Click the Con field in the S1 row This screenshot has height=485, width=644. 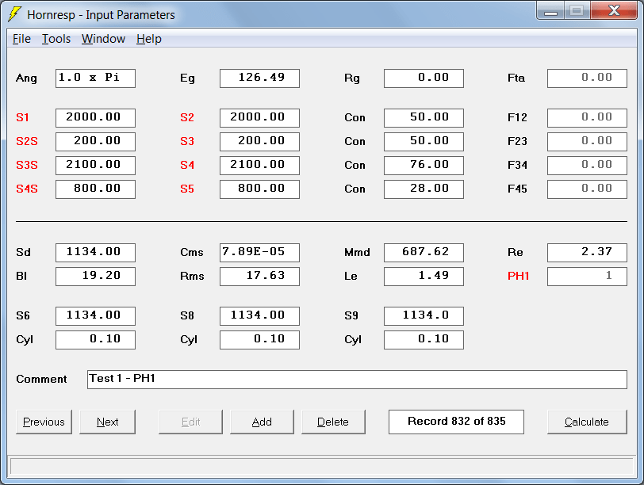point(424,118)
